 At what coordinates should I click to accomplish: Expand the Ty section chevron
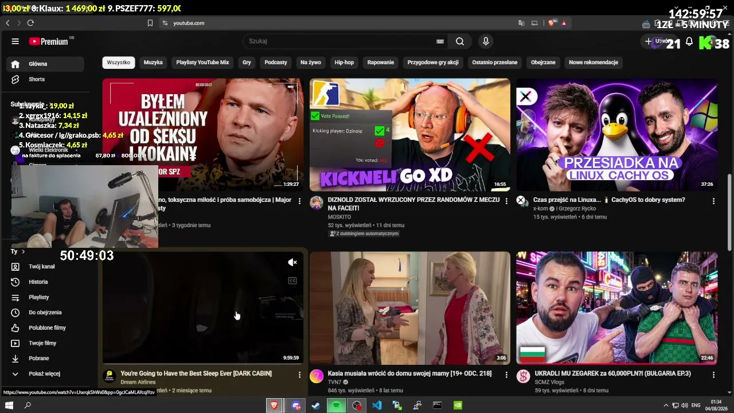point(23,252)
